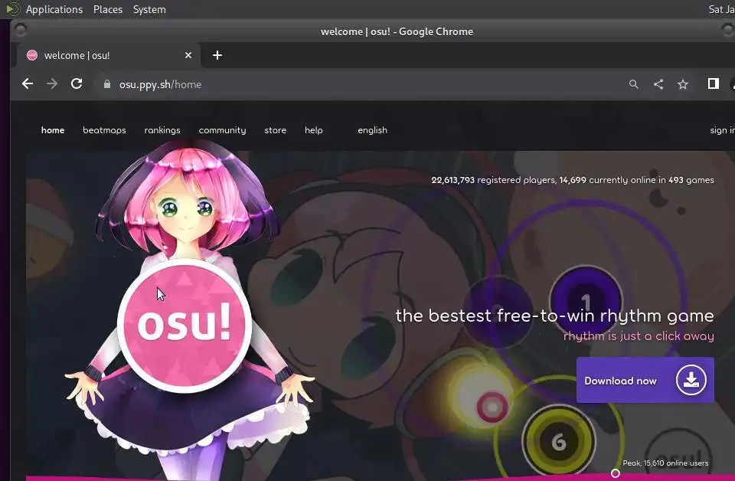Go to the home nav item

[53, 130]
